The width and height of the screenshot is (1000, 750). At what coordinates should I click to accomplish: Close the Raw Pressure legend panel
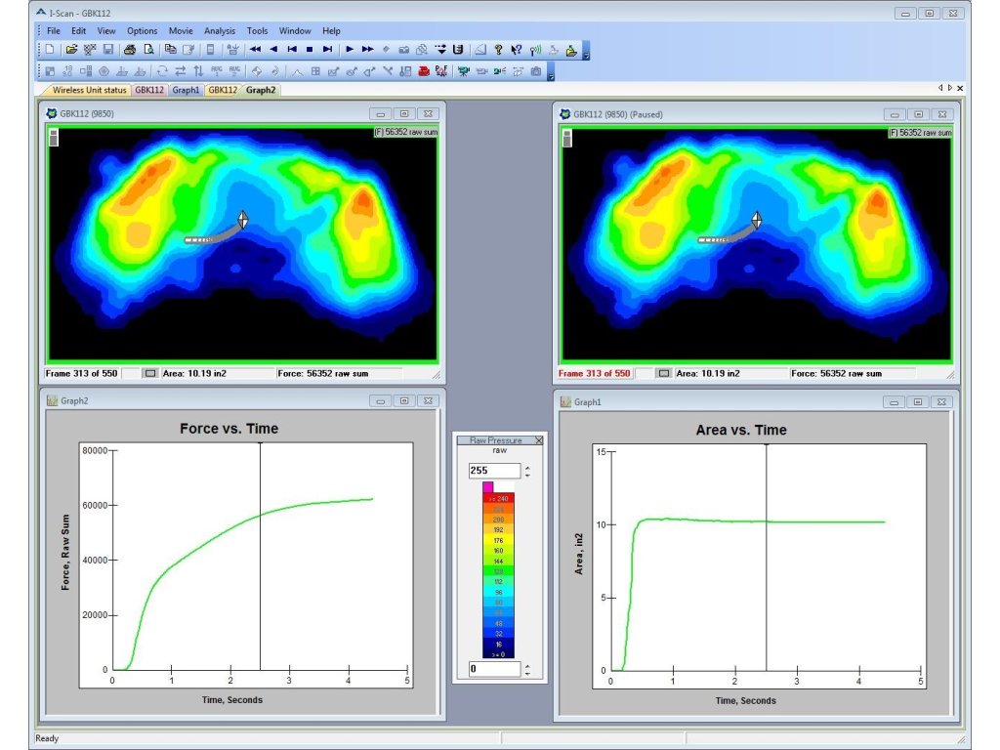539,440
